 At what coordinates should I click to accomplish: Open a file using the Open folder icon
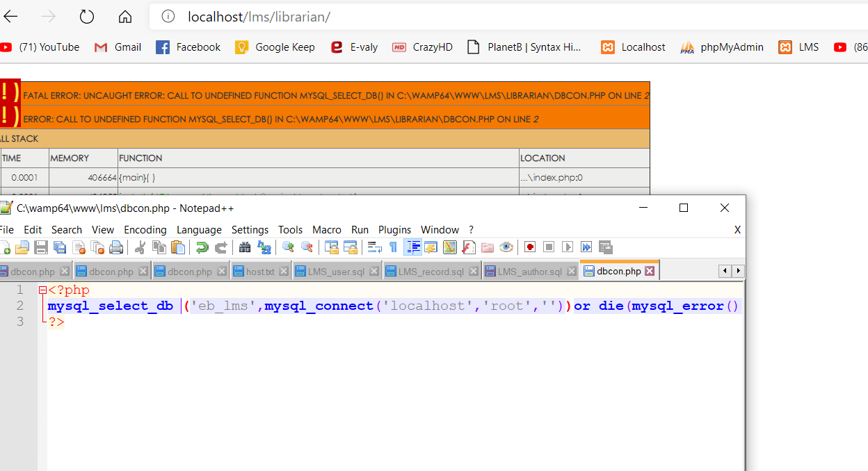point(22,247)
